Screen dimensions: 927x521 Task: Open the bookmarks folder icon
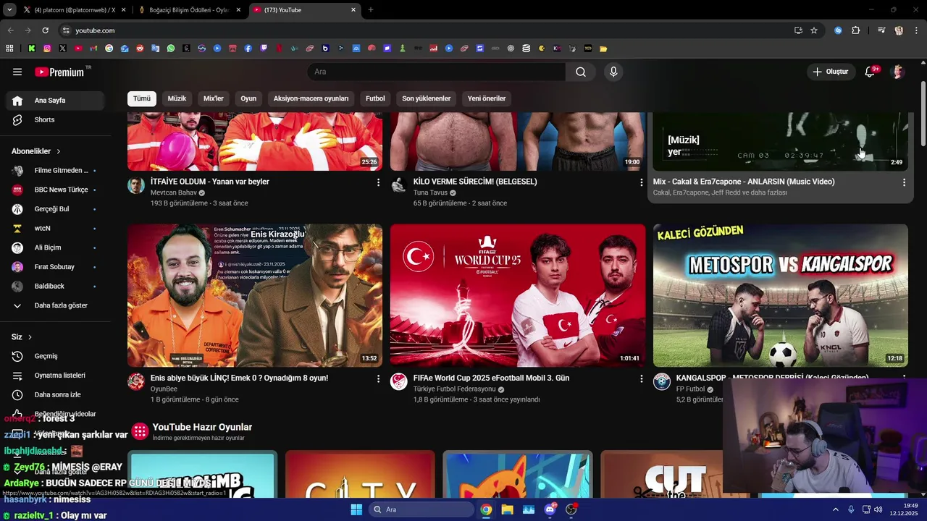click(x=603, y=48)
